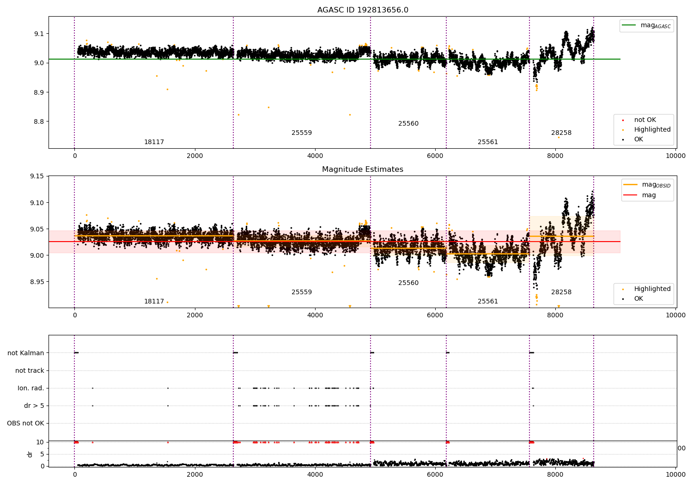
Task: Click obsid label 25560 in the top plot
Action: click(x=408, y=124)
